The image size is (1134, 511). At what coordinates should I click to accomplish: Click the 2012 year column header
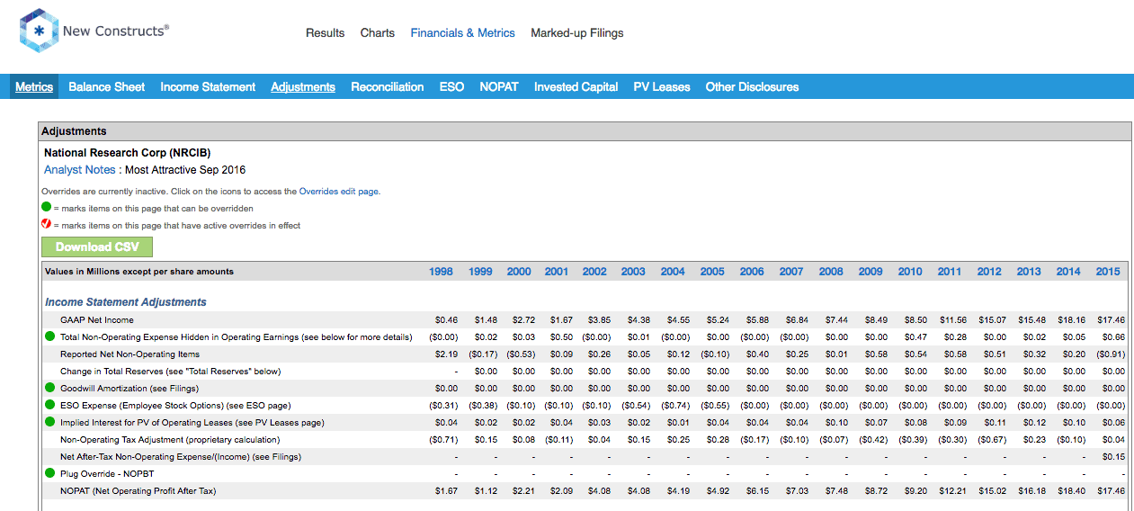(x=989, y=272)
